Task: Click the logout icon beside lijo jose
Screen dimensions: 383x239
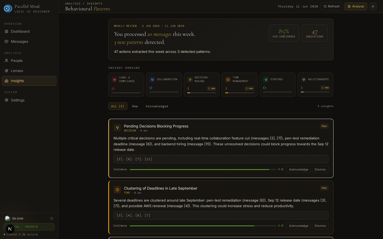Action: point(52,218)
